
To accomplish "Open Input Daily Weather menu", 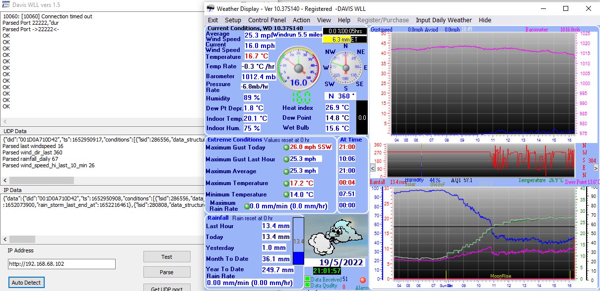I will click(x=444, y=20).
